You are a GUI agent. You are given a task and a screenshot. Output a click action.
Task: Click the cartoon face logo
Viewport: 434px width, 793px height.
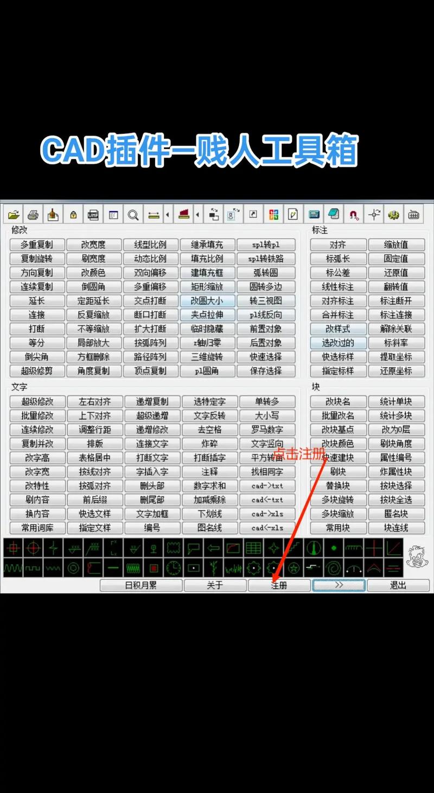click(416, 557)
